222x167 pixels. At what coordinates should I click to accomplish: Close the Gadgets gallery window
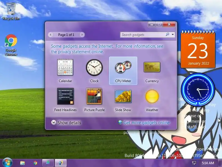coord(169,24)
